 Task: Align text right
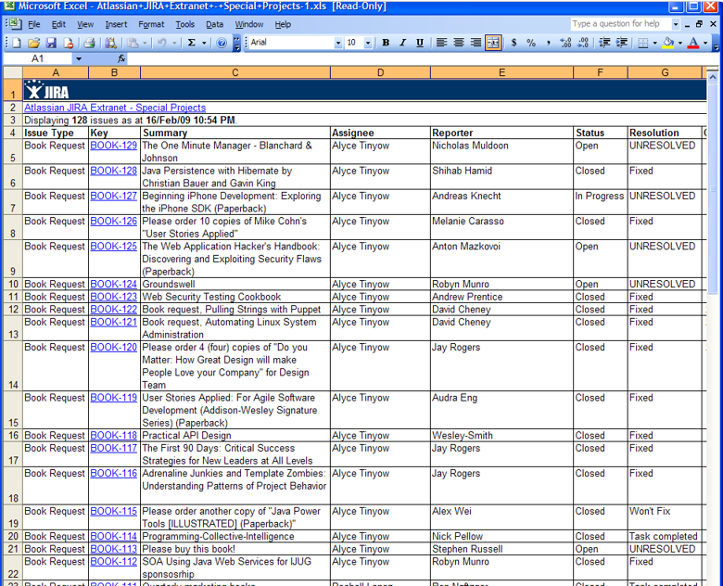point(476,43)
